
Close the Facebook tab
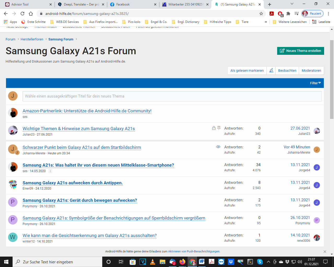tap(155, 4)
